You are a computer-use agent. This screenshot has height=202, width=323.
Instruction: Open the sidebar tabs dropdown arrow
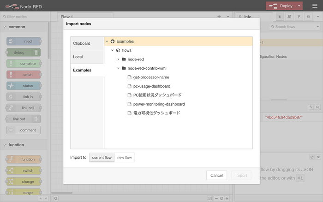pyautogui.click(x=318, y=17)
